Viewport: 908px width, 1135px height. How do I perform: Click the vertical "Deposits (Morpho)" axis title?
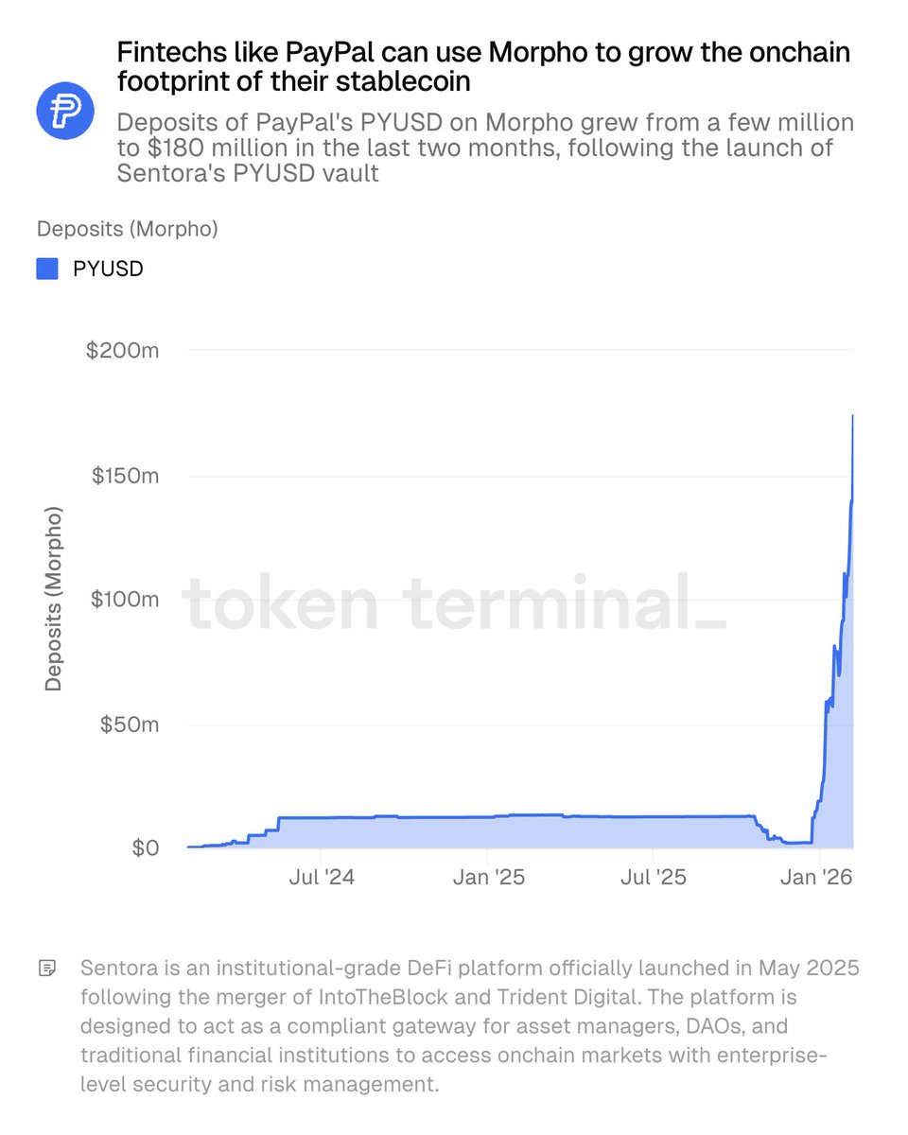(x=54, y=599)
